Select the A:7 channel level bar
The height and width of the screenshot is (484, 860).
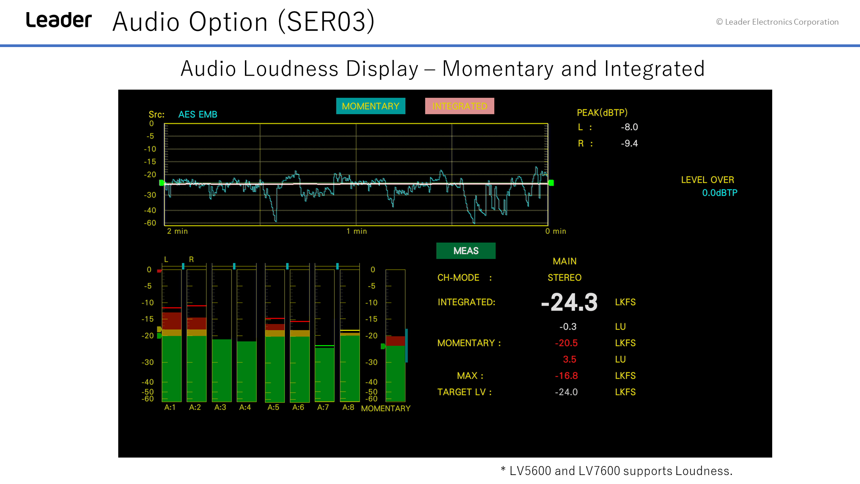[325, 335]
